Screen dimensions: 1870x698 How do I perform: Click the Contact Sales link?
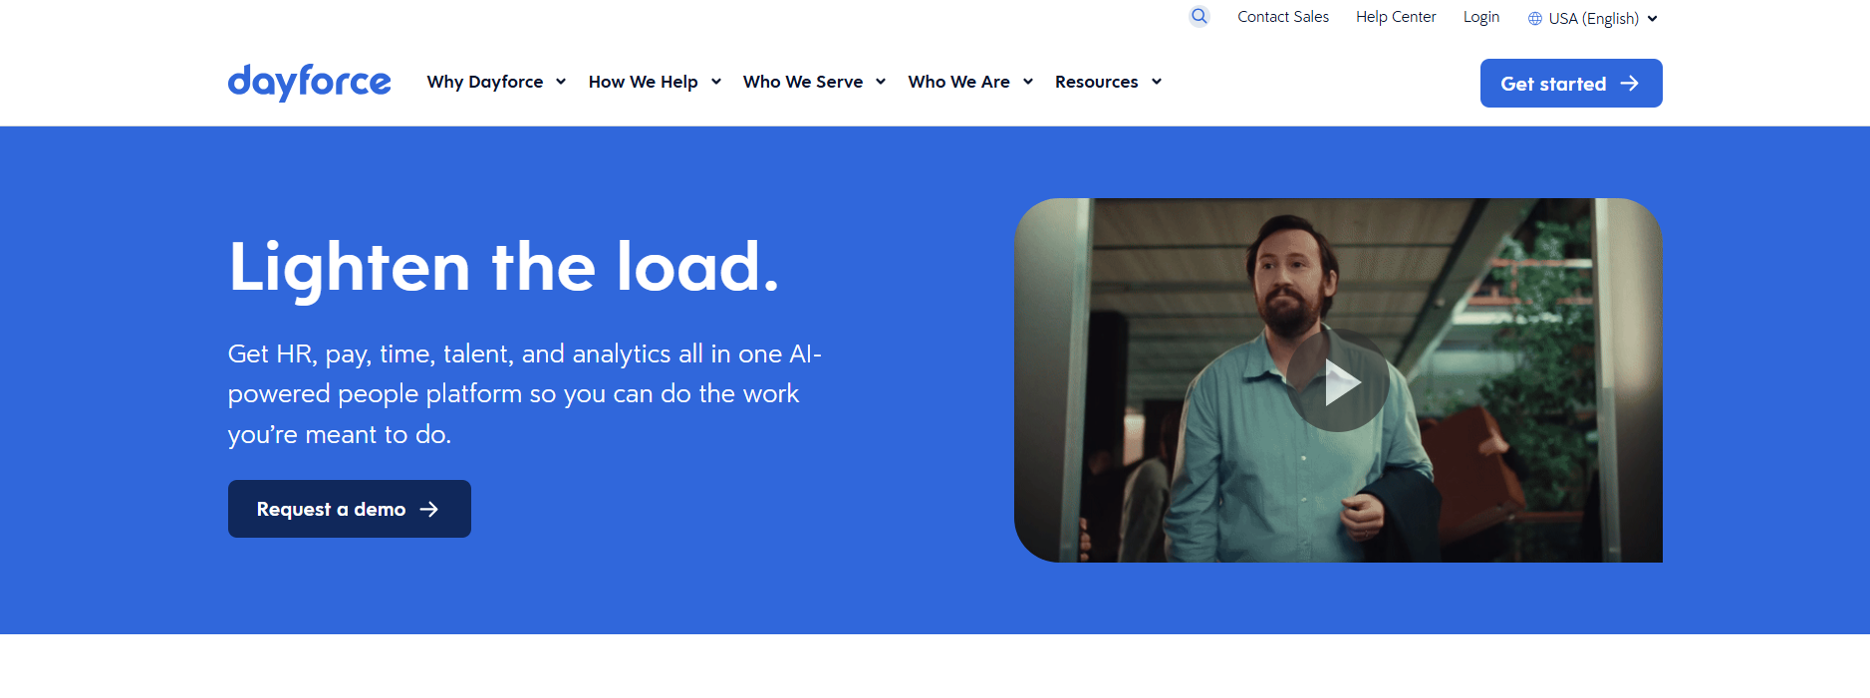pos(1283,17)
